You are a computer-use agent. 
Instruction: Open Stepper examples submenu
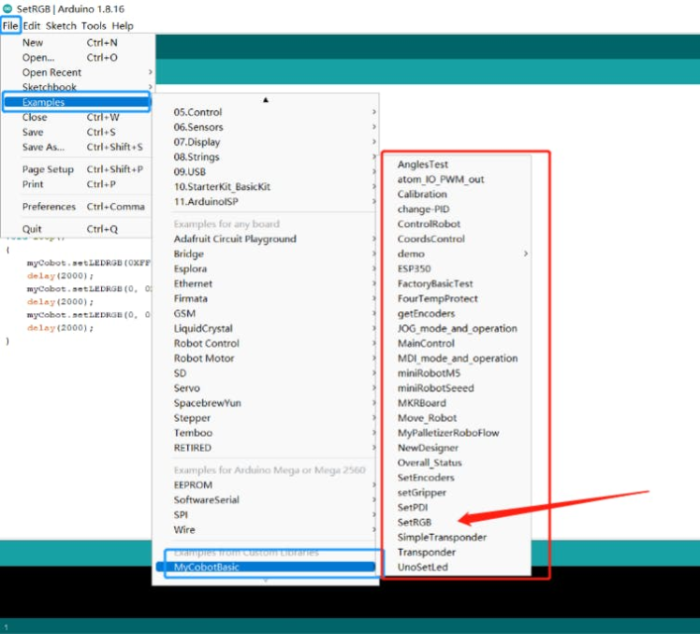pos(266,418)
